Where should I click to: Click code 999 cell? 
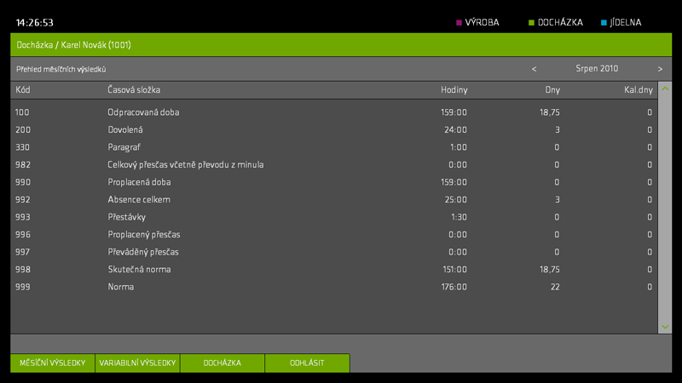[x=23, y=287]
